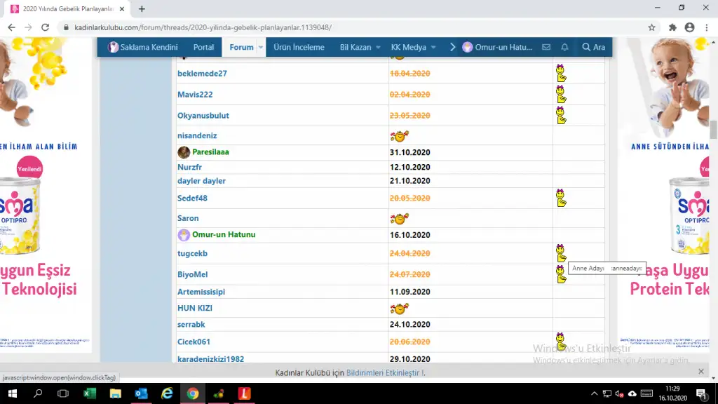Expand the Forum dropdown arrow
718x404 pixels.
261,47
